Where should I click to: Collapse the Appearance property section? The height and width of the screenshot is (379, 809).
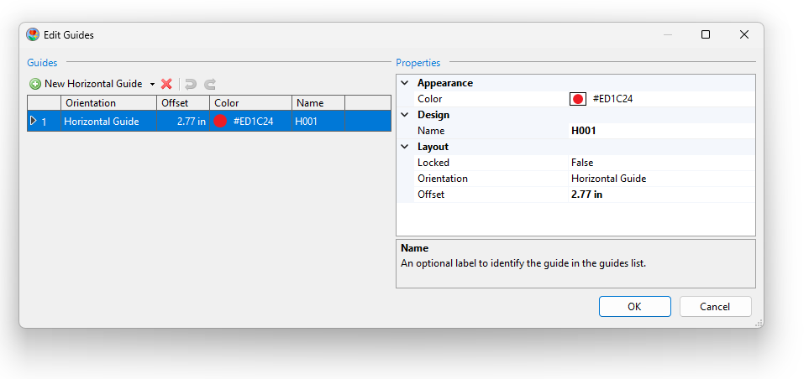(405, 83)
